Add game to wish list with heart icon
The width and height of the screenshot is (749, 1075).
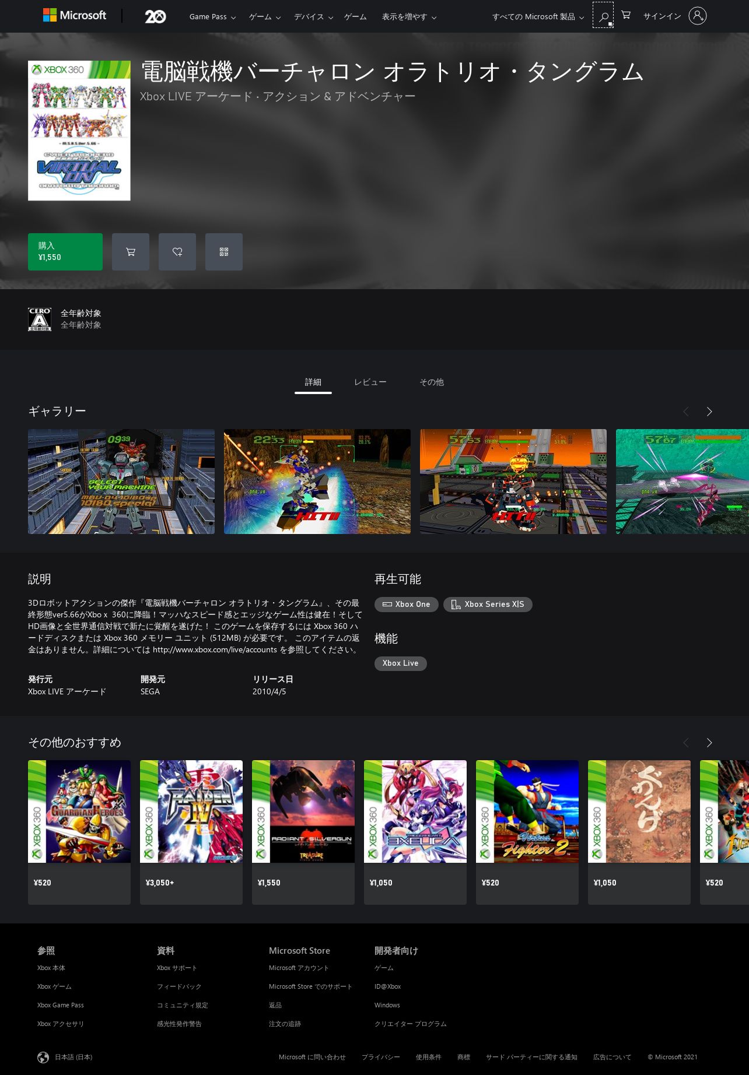click(x=177, y=252)
